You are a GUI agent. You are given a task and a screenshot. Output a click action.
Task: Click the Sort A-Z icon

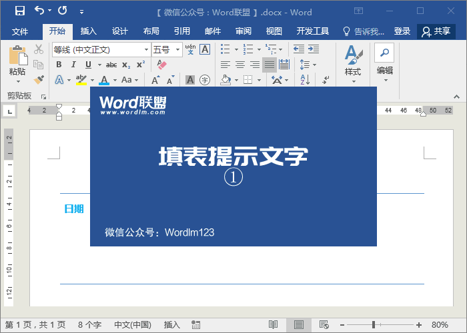pyautogui.click(x=306, y=80)
